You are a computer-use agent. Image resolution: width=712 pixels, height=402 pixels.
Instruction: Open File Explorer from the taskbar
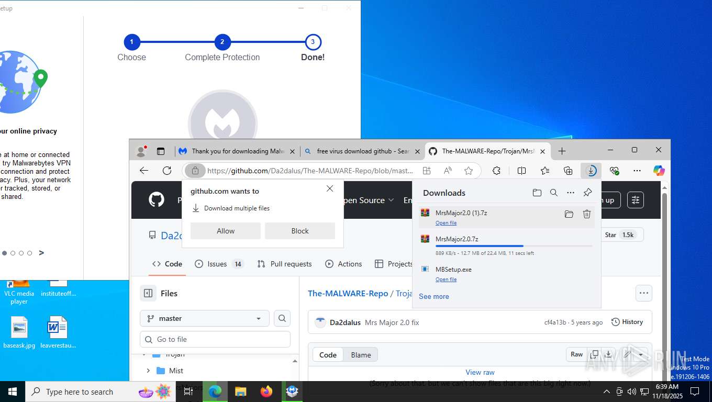tap(241, 391)
